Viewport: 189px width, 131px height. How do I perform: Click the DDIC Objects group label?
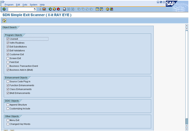[12, 101]
